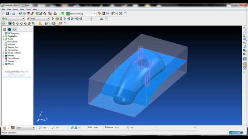Expand the Toolpaths tree node
The height and width of the screenshot is (139, 248).
(x=3, y=36)
